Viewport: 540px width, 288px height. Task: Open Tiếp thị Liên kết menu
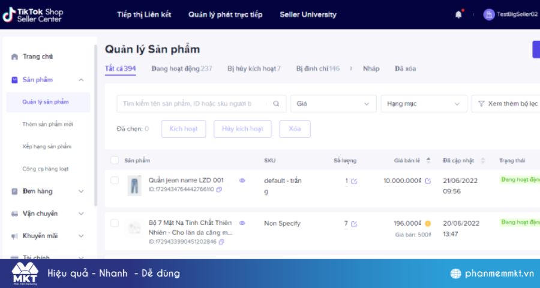coord(144,14)
